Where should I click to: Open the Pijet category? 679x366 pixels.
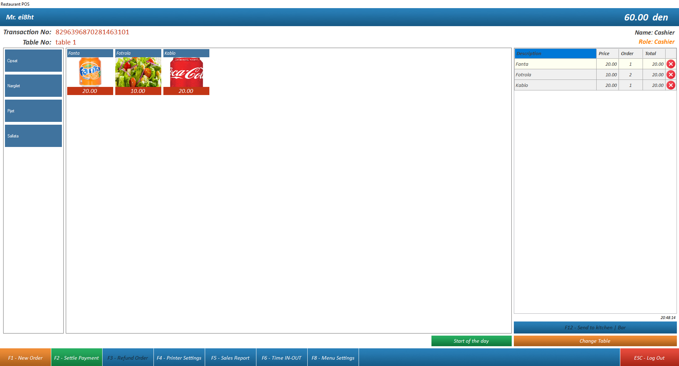33,111
